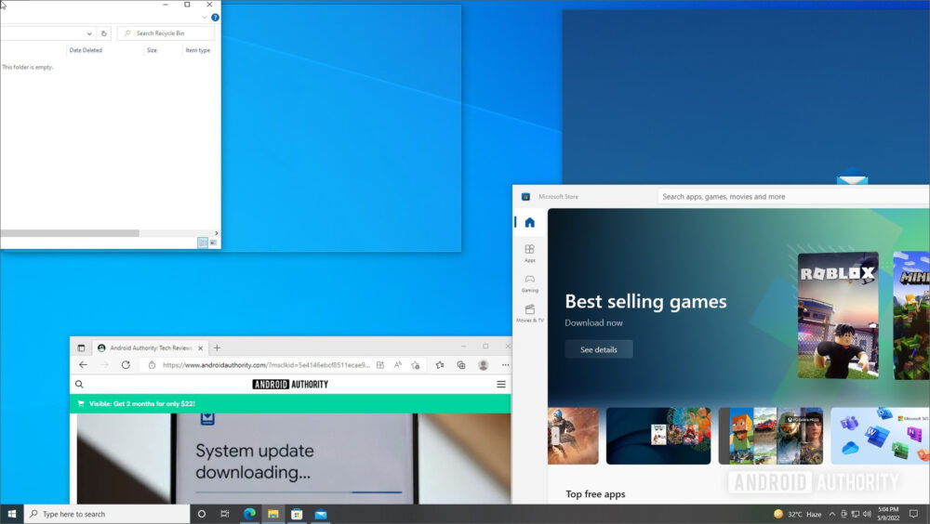Open Windows Start menu
Image resolution: width=930 pixels, height=524 pixels.
click(12, 514)
